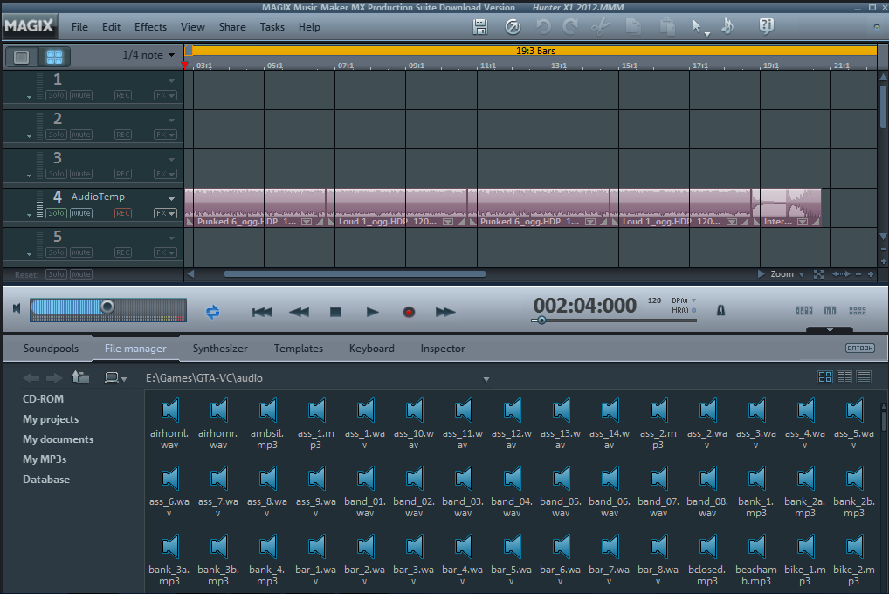Undo the last action
This screenshot has width=889, height=594.
point(543,27)
